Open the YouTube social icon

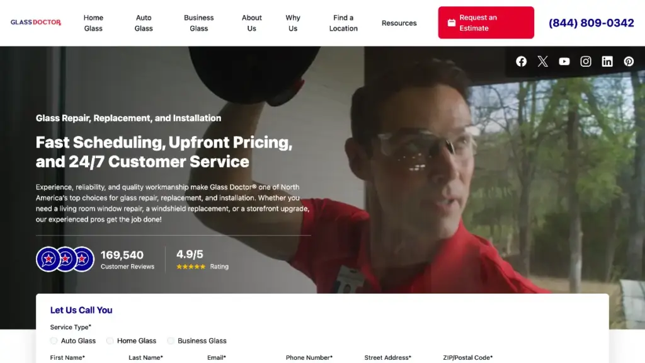(564, 61)
